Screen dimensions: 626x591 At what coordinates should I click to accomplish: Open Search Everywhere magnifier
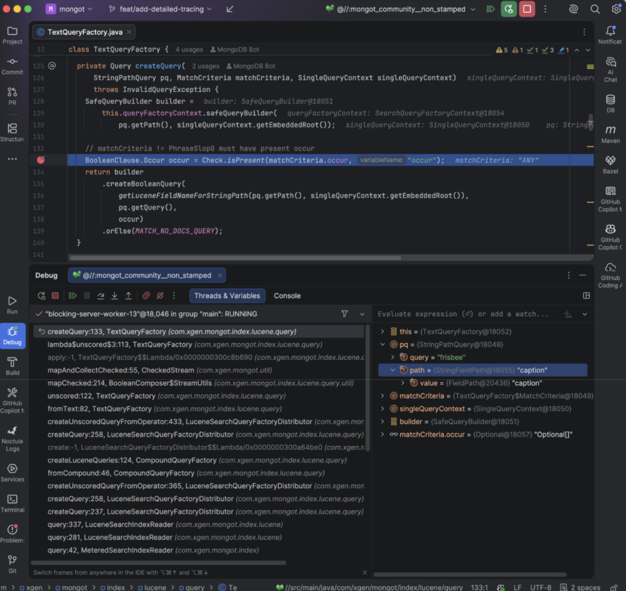(595, 9)
